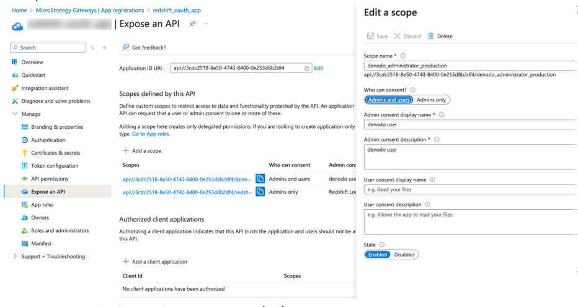The width and height of the screenshot is (578, 307).
Task: Collapse the sidebar menu with chevrons
Action: coord(105,48)
